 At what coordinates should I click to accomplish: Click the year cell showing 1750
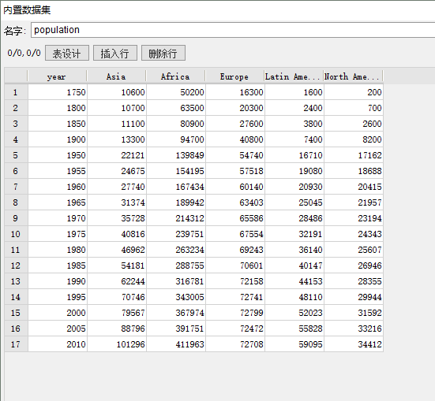(58, 92)
